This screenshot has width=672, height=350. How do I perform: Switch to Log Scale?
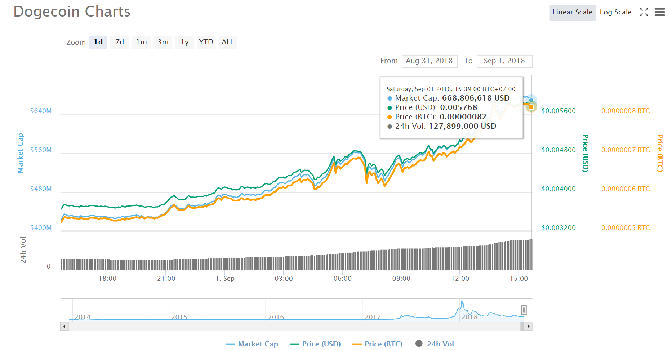pos(615,12)
